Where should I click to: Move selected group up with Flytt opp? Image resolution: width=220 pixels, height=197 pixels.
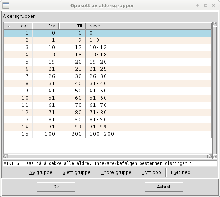151,172
